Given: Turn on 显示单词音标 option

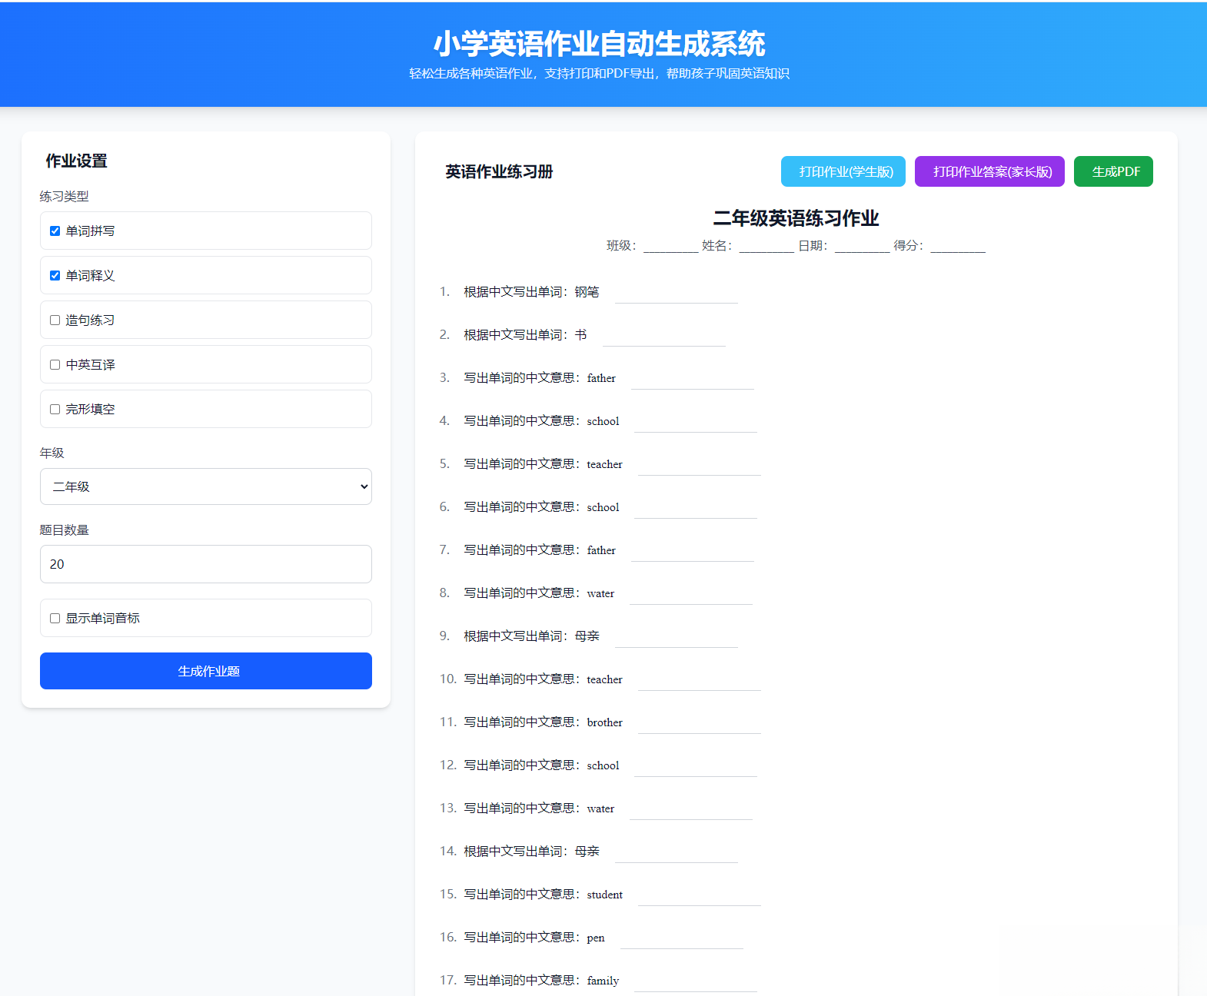Looking at the screenshot, I should coord(55,618).
